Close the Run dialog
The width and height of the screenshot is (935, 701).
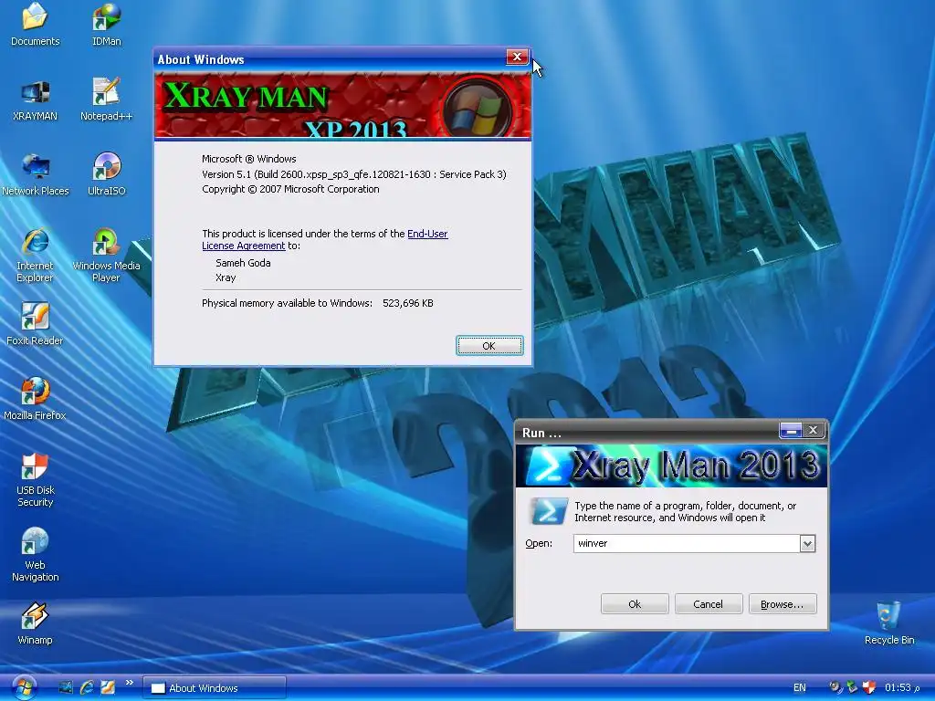point(814,431)
